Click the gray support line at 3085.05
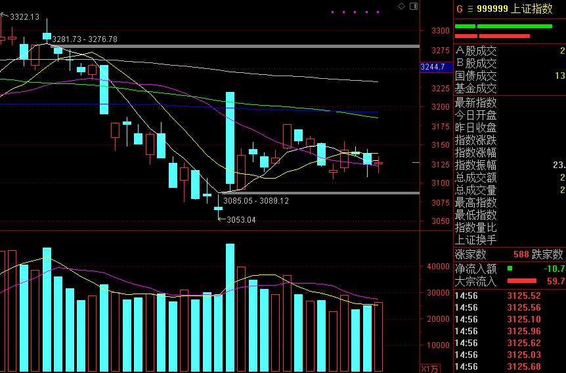This screenshot has width=566, height=373. [320, 193]
